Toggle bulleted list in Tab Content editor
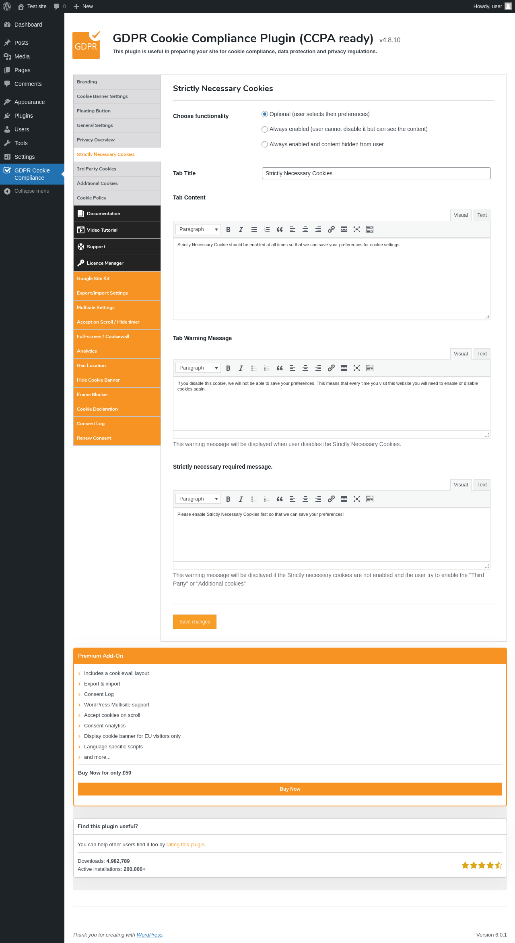The height and width of the screenshot is (943, 515). point(254,229)
